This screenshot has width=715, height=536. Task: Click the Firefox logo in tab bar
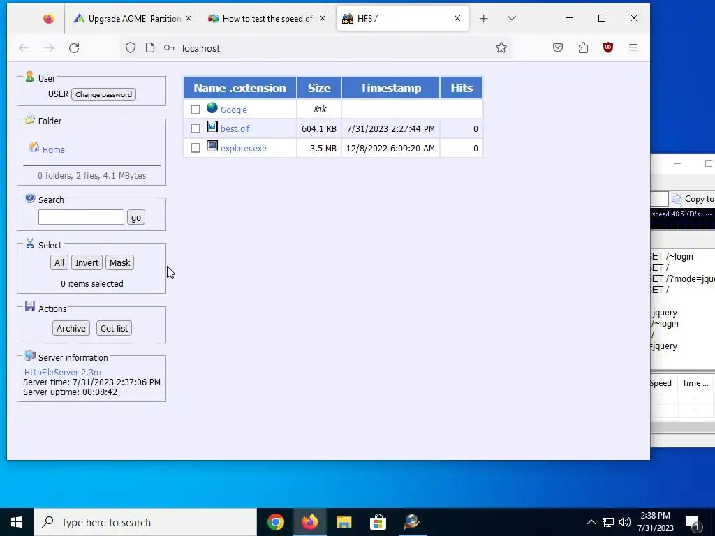pyautogui.click(x=48, y=18)
